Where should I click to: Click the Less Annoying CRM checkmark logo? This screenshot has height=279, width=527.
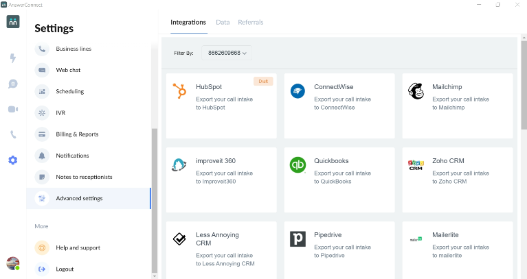click(x=179, y=239)
